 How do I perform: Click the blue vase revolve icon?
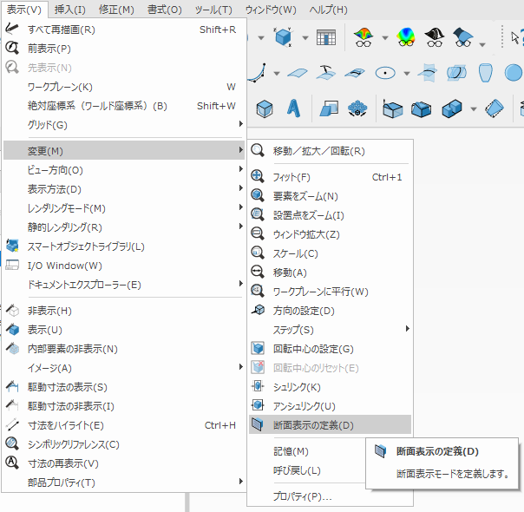(x=485, y=73)
